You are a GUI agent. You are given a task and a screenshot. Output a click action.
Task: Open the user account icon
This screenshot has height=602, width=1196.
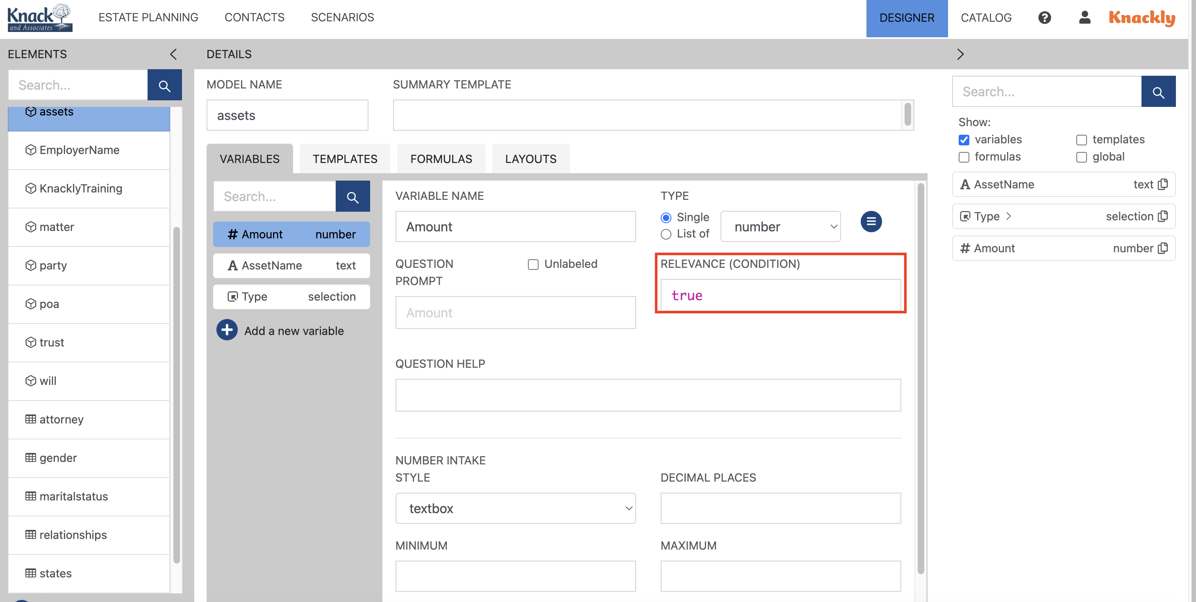click(1085, 17)
